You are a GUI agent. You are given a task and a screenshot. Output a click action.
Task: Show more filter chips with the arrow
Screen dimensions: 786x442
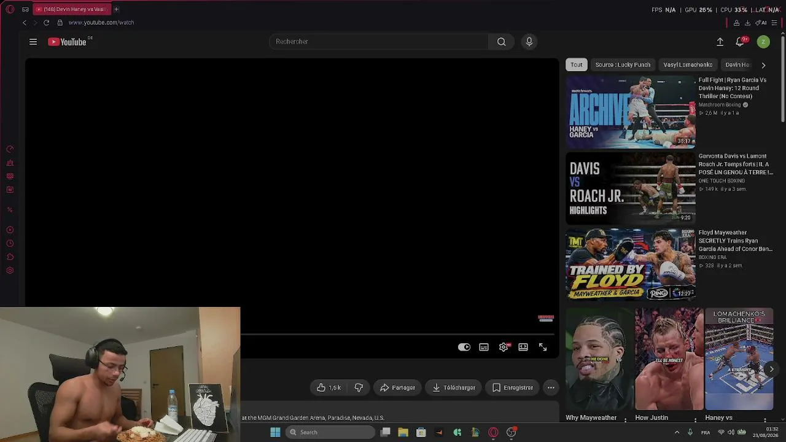763,65
